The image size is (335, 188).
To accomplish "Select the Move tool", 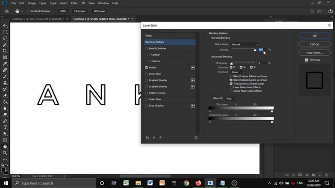I will 5,26.
